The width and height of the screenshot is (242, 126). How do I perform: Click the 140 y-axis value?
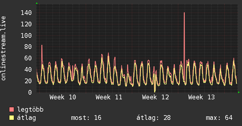pos(26,13)
